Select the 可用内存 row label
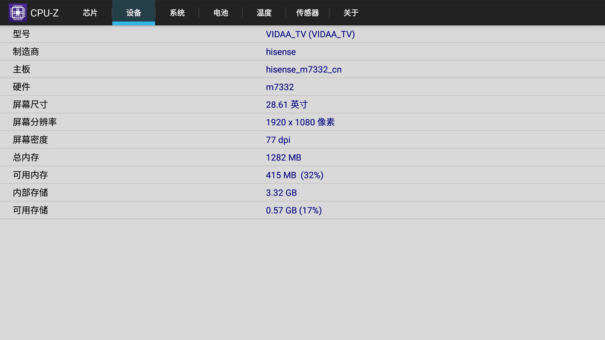Image resolution: width=605 pixels, height=340 pixels. pyautogui.click(x=30, y=175)
